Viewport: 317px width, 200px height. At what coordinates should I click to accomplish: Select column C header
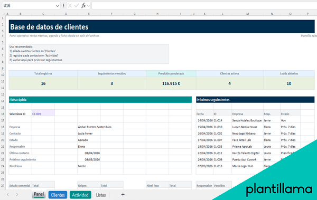[x=43, y=14]
